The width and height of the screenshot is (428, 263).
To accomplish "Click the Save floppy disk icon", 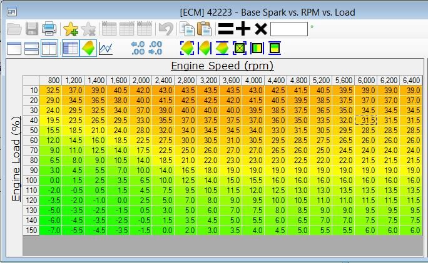I will pos(32,29).
